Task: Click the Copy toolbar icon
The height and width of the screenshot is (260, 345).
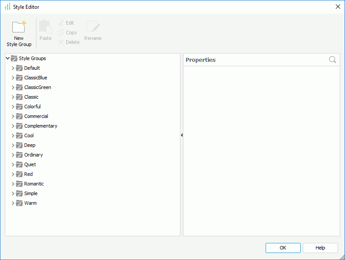Action: tap(61, 32)
